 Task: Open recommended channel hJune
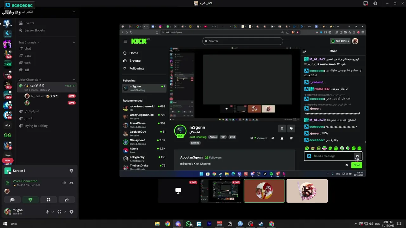[x=144, y=150]
